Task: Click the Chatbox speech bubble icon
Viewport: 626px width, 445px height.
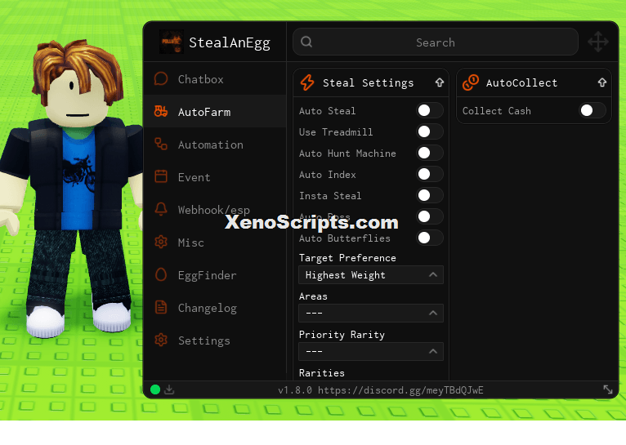Action: click(x=161, y=79)
